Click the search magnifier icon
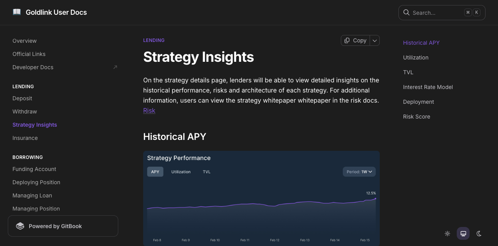The image size is (498, 246). (x=406, y=12)
